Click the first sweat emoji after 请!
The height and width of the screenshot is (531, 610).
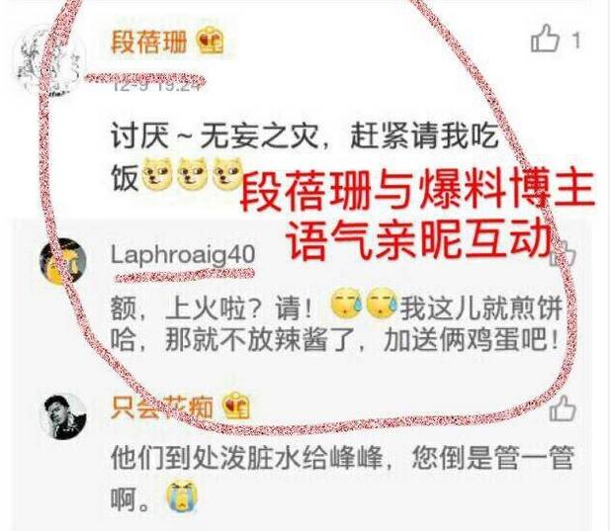click(345, 303)
